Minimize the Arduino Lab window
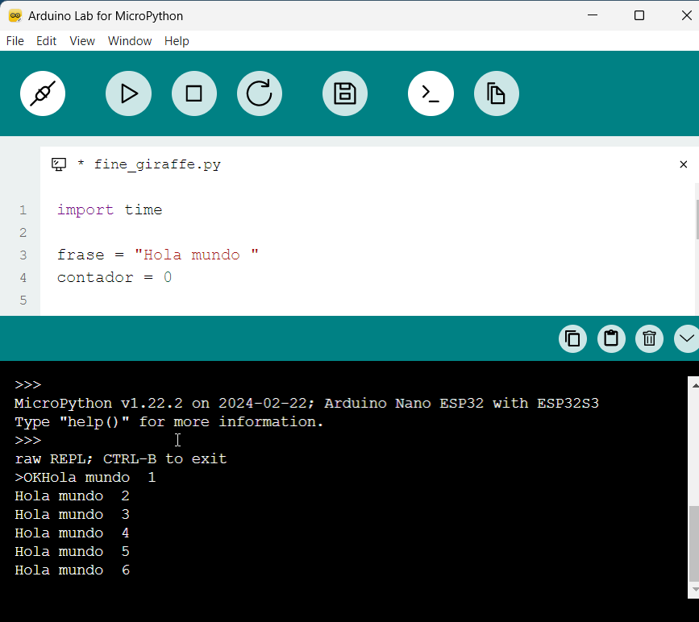 pos(593,15)
